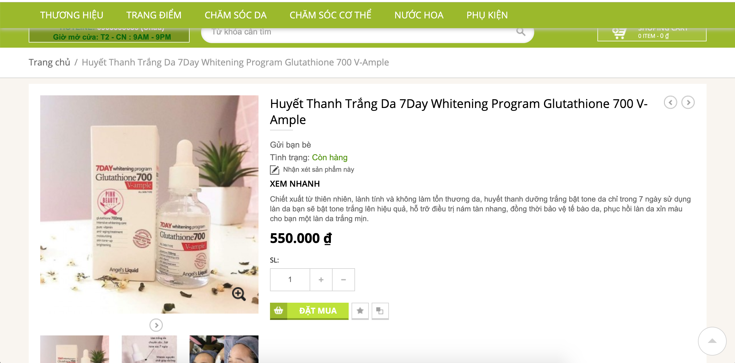Click the keyword search input field

tap(362, 32)
